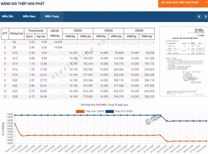Click weight 3.73 in D25 row

click(x=32, y=91)
